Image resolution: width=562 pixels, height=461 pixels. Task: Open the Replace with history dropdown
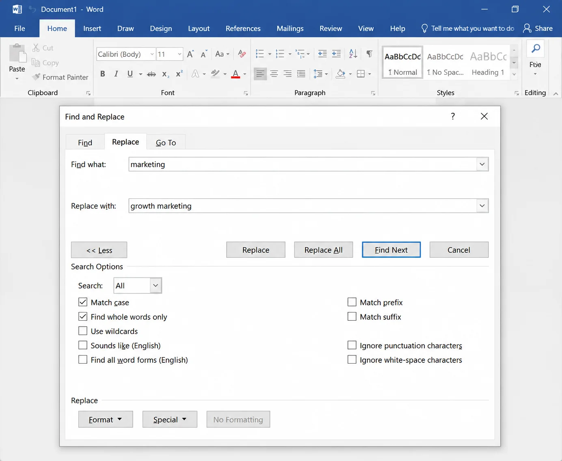pos(482,206)
